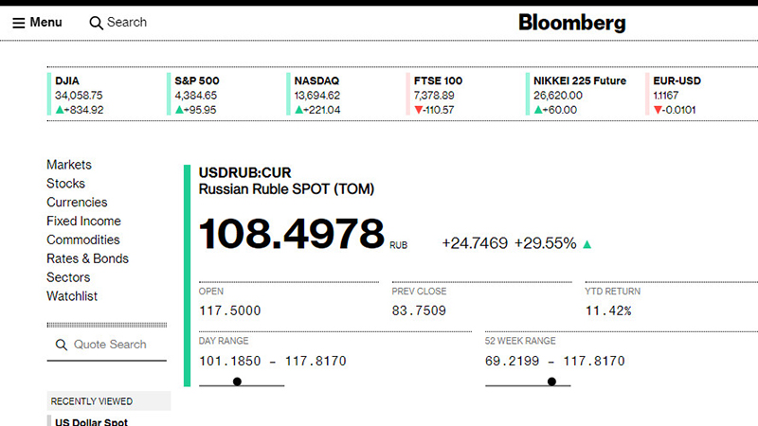This screenshot has width=758, height=426.
Task: Click the Search magnifier icon in header
Action: 96,23
